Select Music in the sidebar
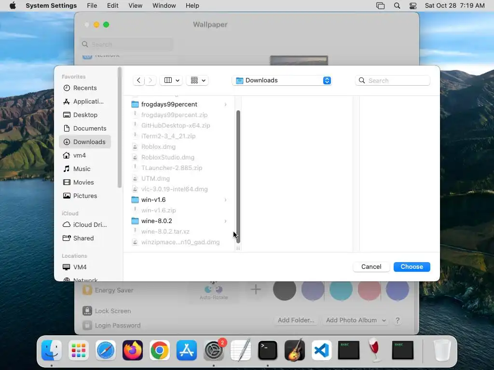This screenshot has height=370, width=494. (x=85, y=169)
